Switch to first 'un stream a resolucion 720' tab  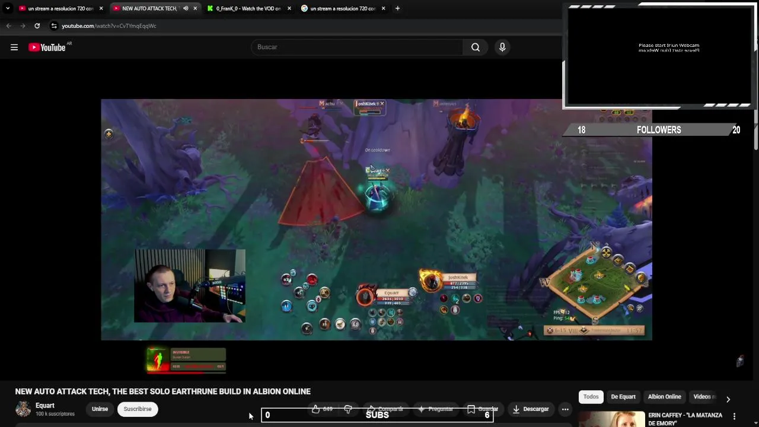point(59,8)
